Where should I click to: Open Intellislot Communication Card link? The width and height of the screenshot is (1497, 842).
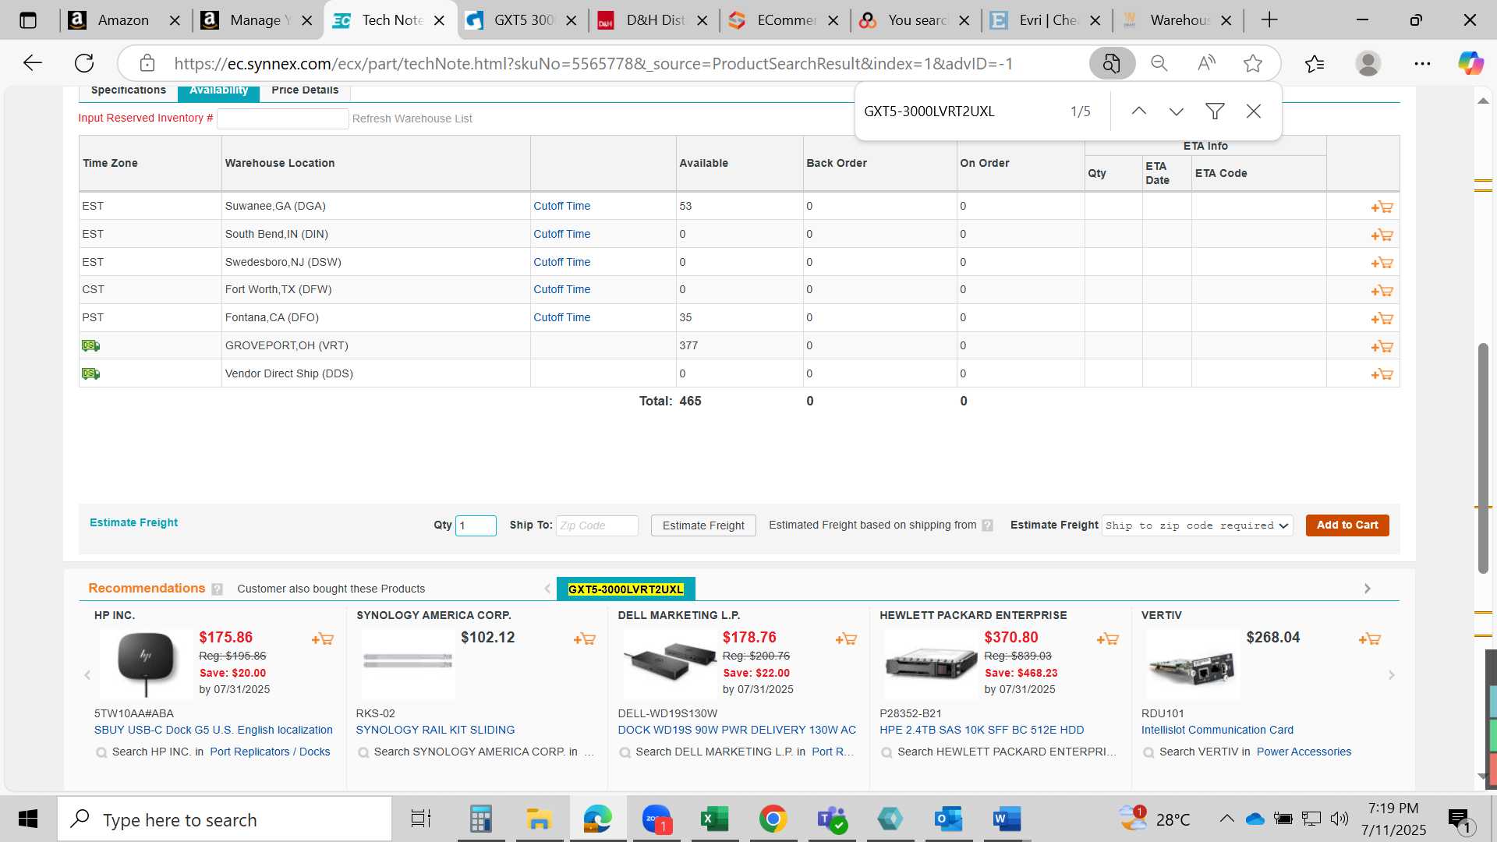pos(1217,731)
